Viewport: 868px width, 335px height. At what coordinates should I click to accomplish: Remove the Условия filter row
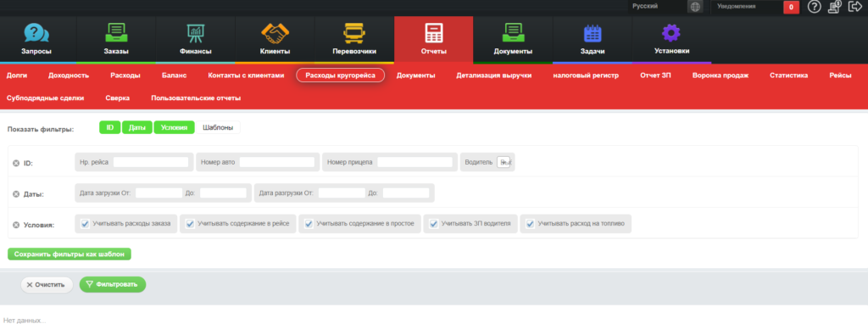point(16,225)
